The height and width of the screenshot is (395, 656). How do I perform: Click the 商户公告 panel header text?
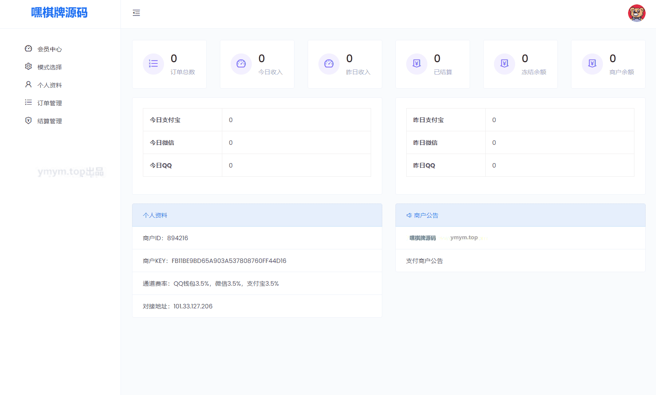[426, 215]
